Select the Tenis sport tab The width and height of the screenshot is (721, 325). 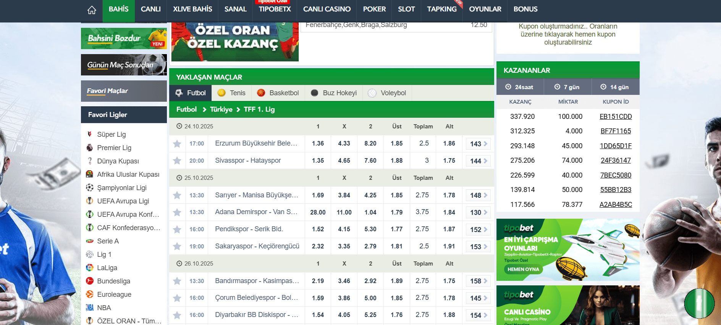[x=231, y=93]
